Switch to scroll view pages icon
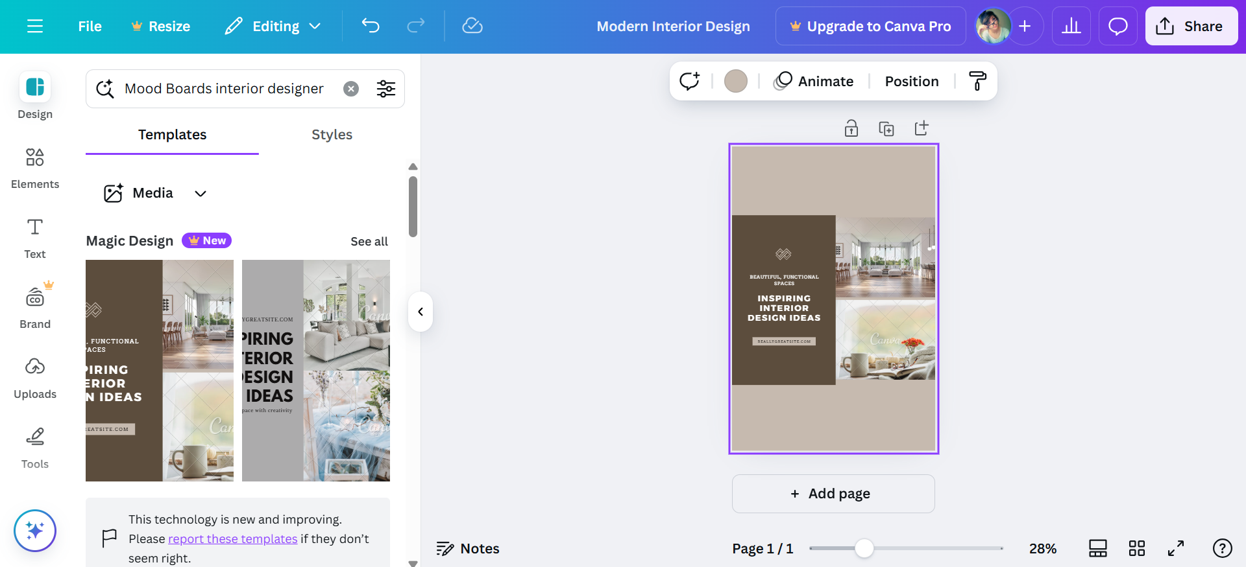The image size is (1246, 567). click(x=1098, y=549)
